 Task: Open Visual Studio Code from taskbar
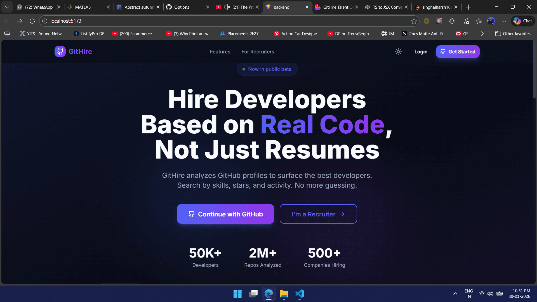299,294
